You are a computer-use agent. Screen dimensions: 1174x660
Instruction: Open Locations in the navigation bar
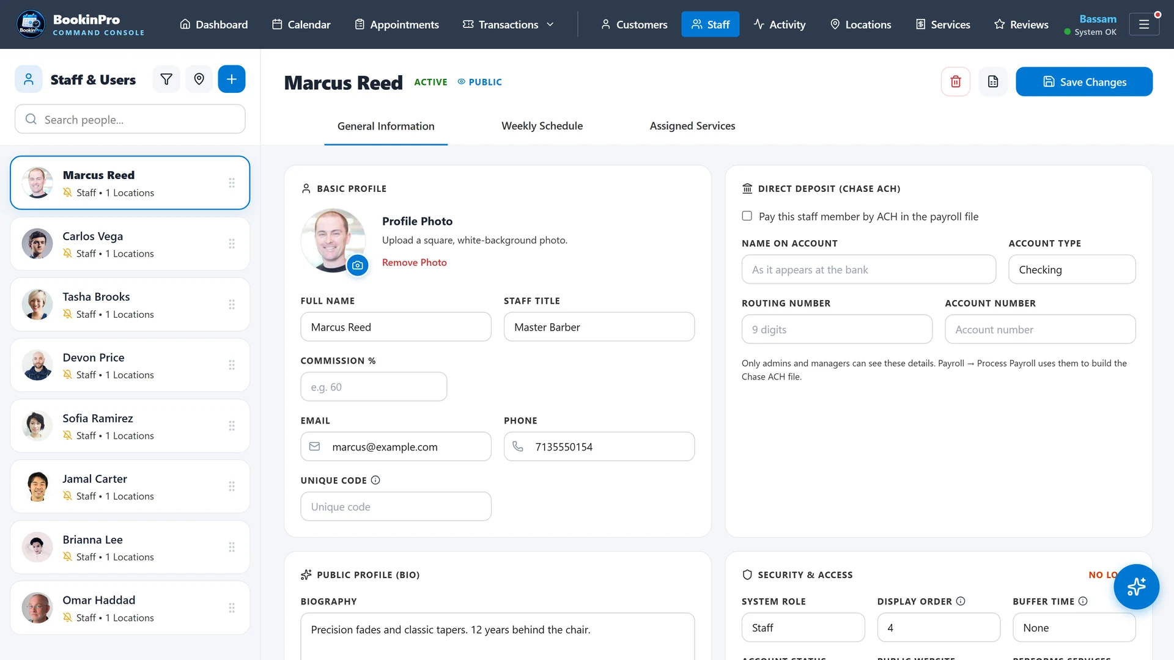pyautogui.click(x=860, y=24)
